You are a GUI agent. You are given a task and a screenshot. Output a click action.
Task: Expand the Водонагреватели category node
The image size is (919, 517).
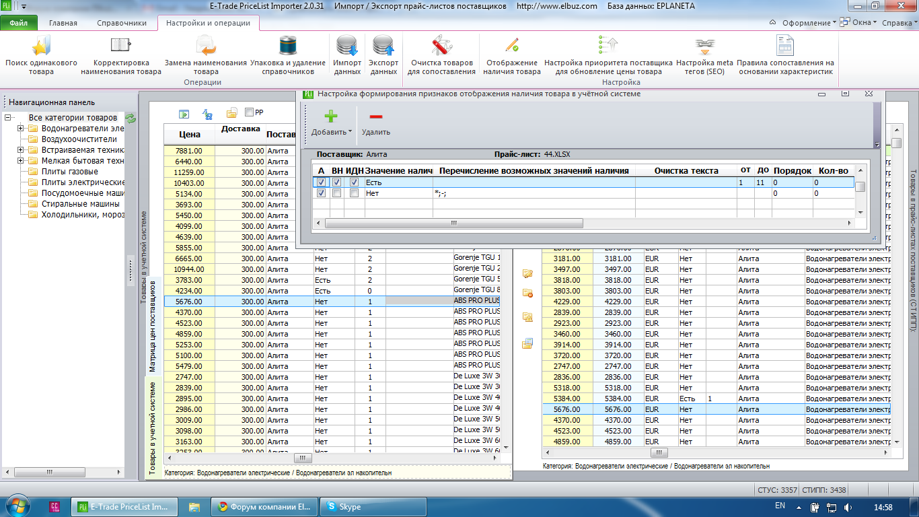(21, 129)
